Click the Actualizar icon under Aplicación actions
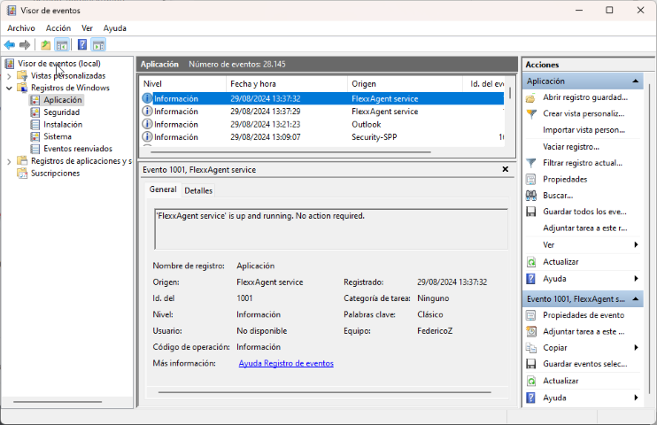 (x=531, y=262)
